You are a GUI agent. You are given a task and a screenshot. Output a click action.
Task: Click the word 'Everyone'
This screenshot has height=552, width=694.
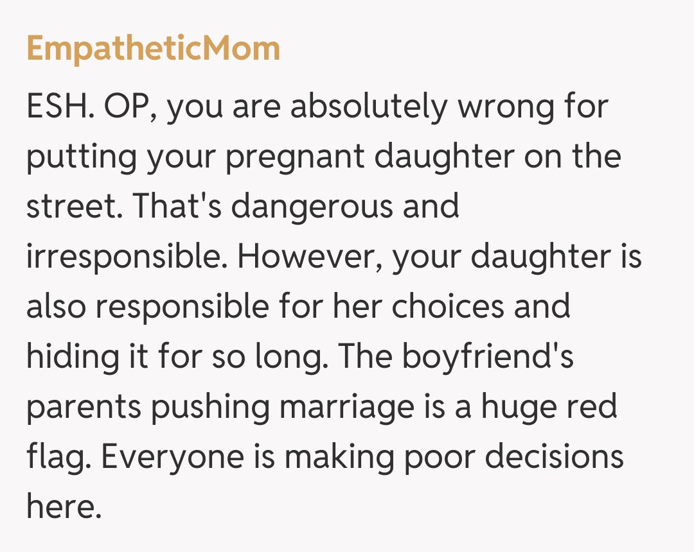172,458
